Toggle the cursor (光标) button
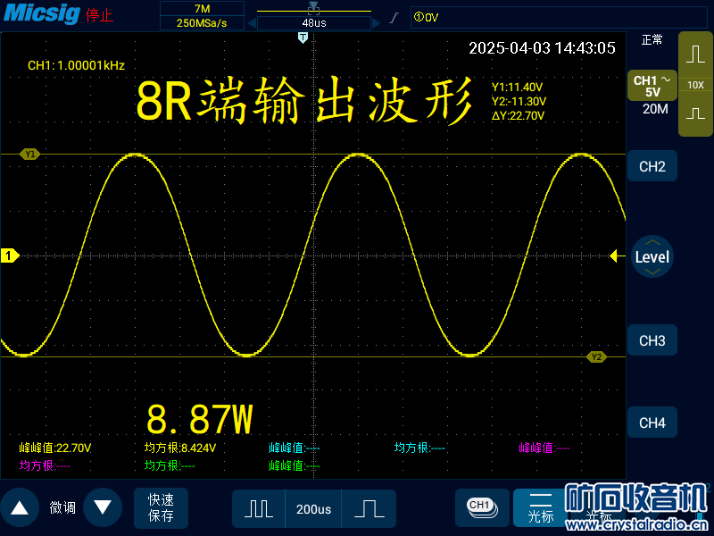The width and height of the screenshot is (714, 536). click(x=540, y=507)
